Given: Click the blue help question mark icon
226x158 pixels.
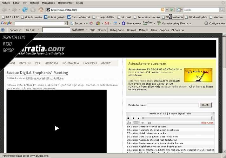Looking at the screenshot, I should [3, 30].
